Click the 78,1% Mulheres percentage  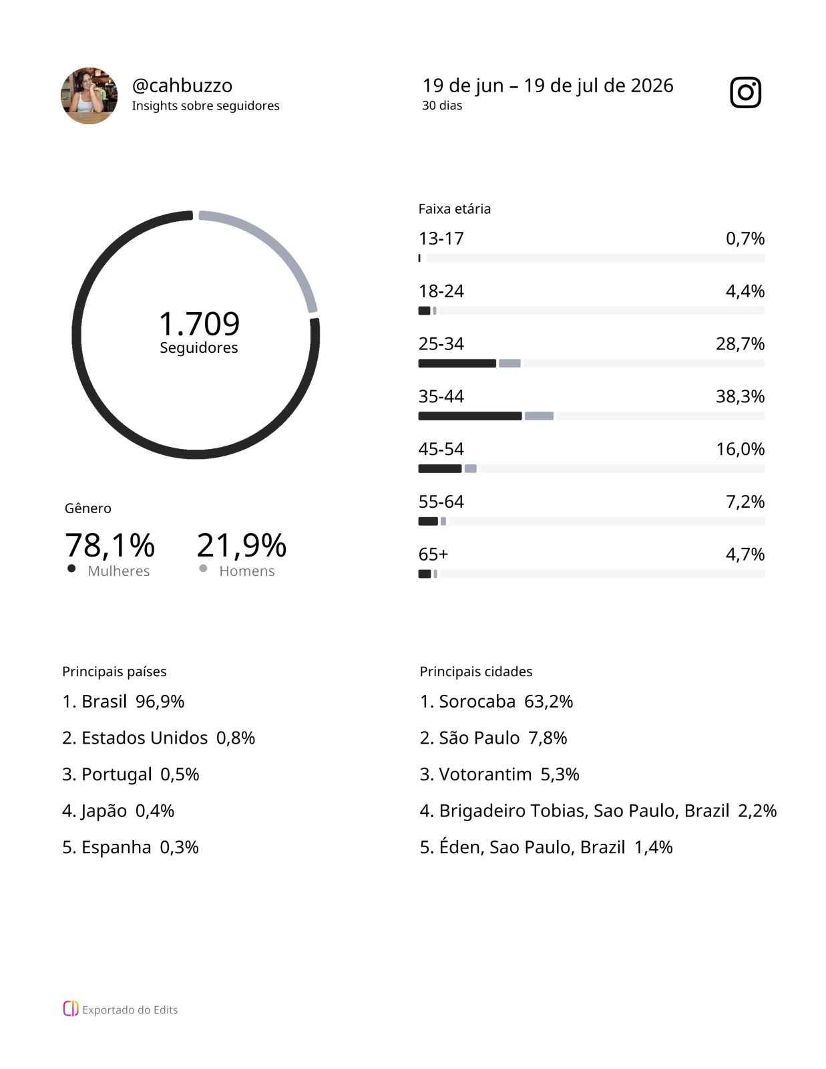110,545
